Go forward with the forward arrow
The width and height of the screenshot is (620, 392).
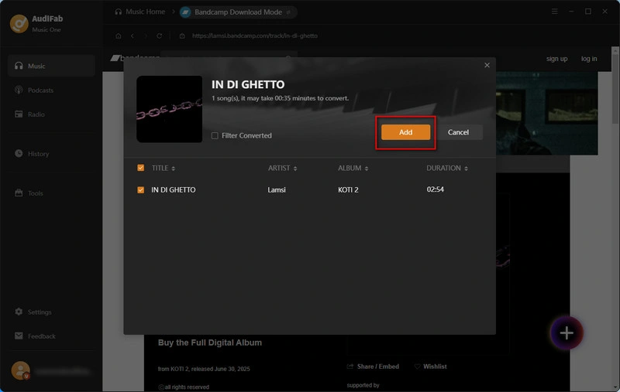[146, 36]
